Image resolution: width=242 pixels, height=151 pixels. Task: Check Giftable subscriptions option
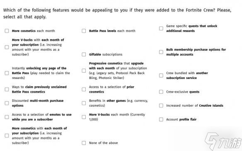[x=84, y=54]
